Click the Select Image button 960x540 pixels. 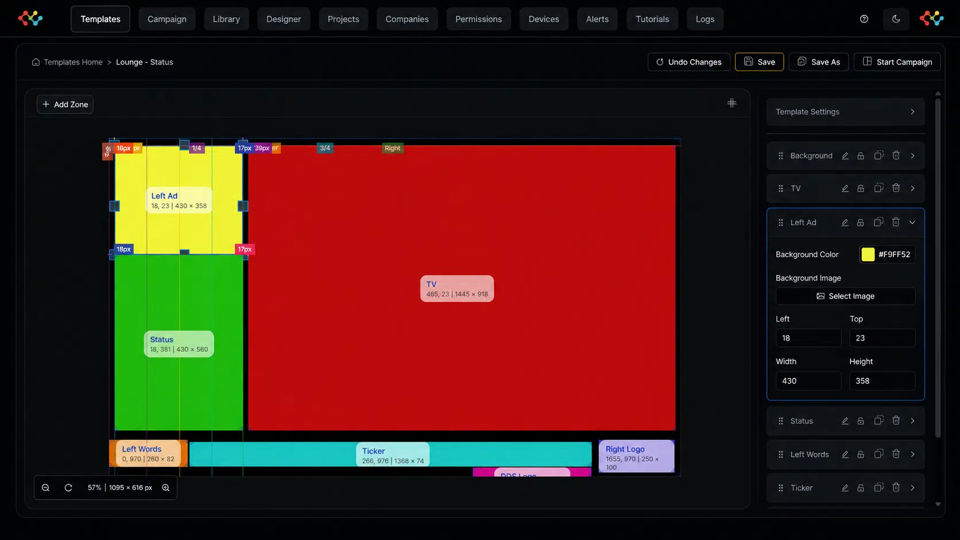click(x=845, y=296)
